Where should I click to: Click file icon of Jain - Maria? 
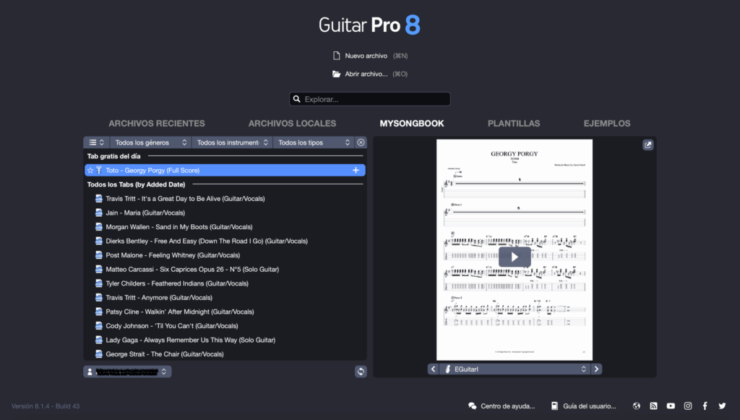[x=98, y=213]
